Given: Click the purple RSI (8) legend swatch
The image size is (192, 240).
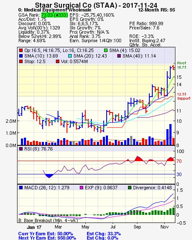Looking at the screenshot, I should pos(21,149).
